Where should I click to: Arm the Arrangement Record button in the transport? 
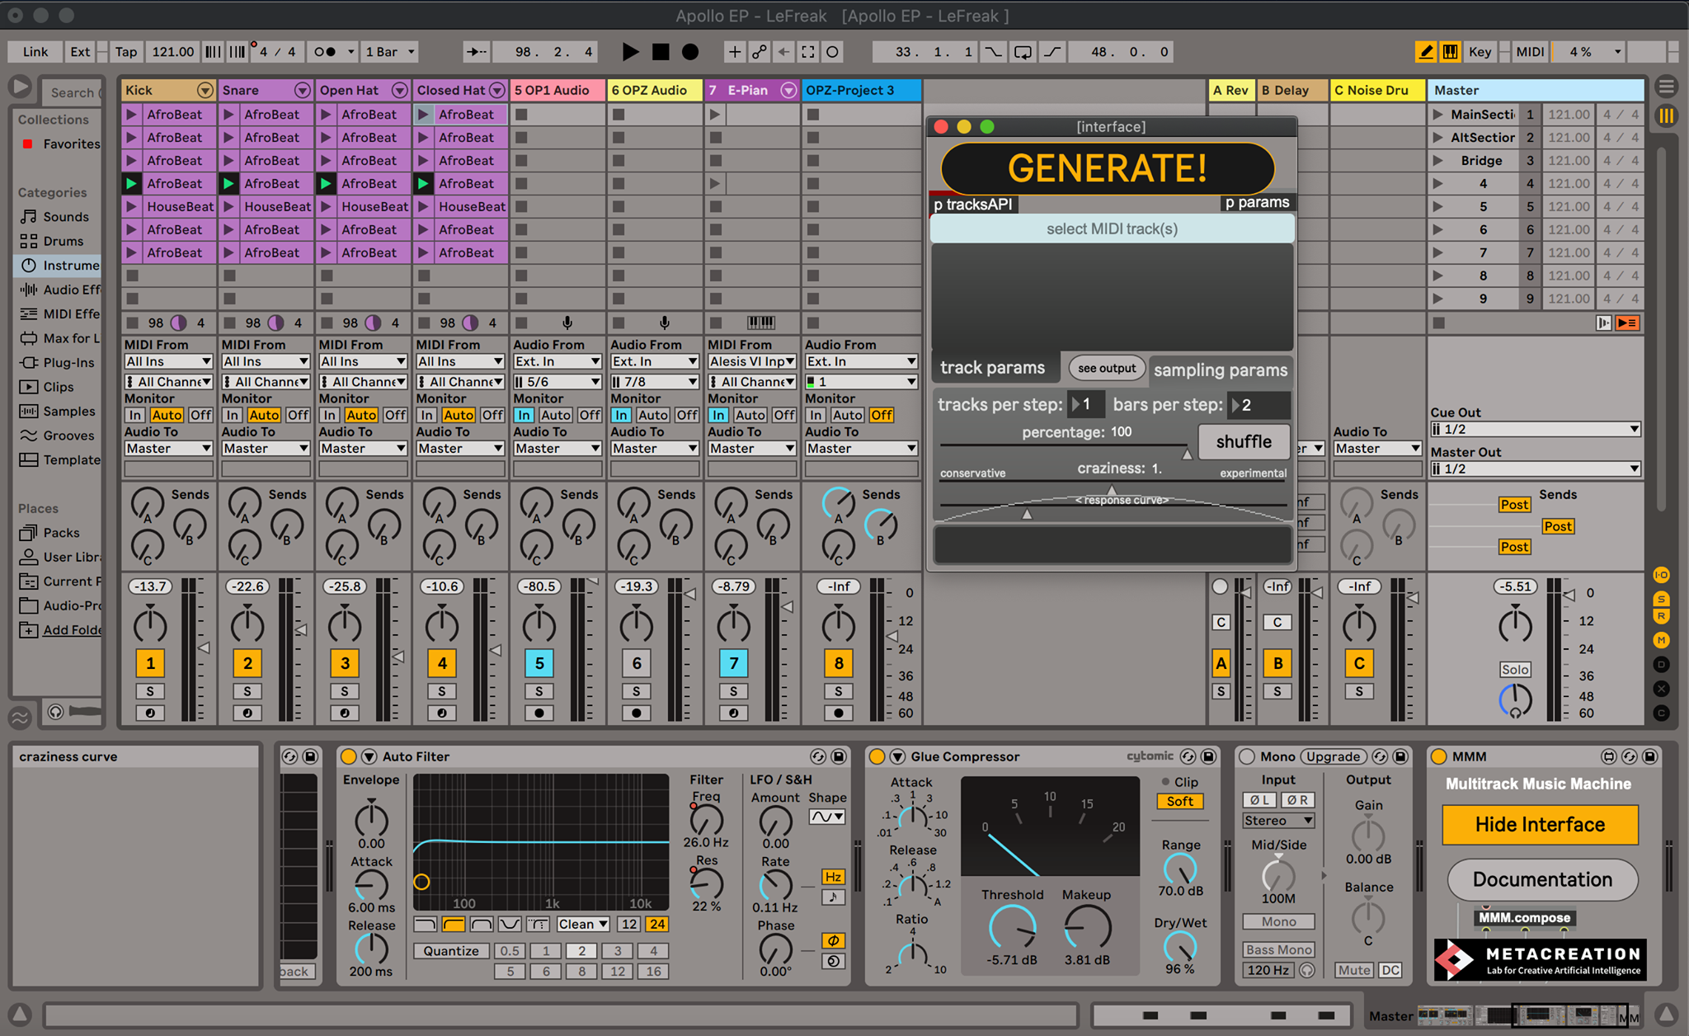(690, 52)
